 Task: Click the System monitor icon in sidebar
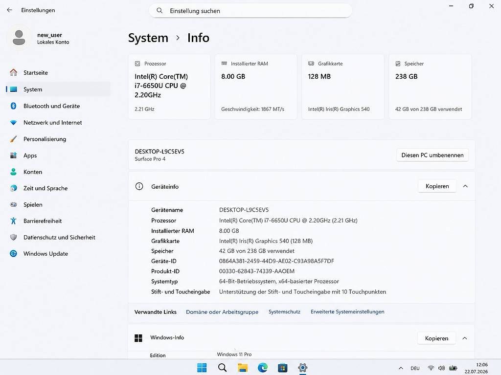tap(13, 89)
